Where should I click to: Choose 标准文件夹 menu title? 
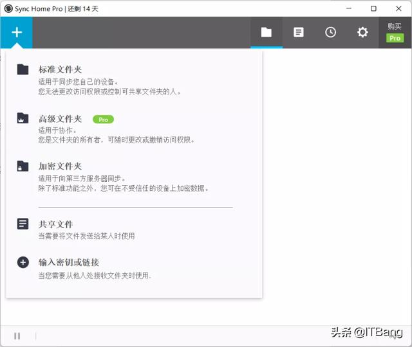point(60,69)
